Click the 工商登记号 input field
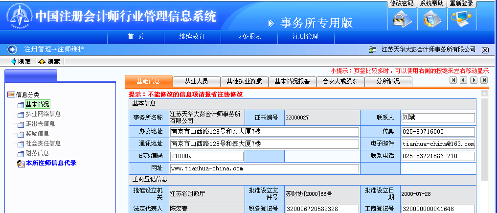 438,209
